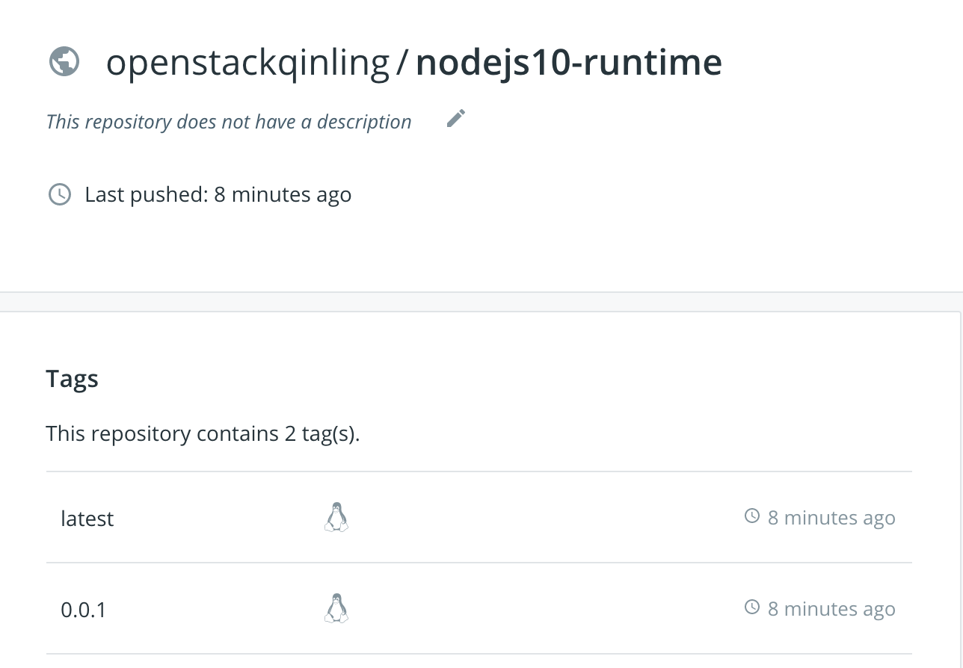The height and width of the screenshot is (668, 963).
Task: Click the clock icon next to Last pushed
Action: click(59, 195)
